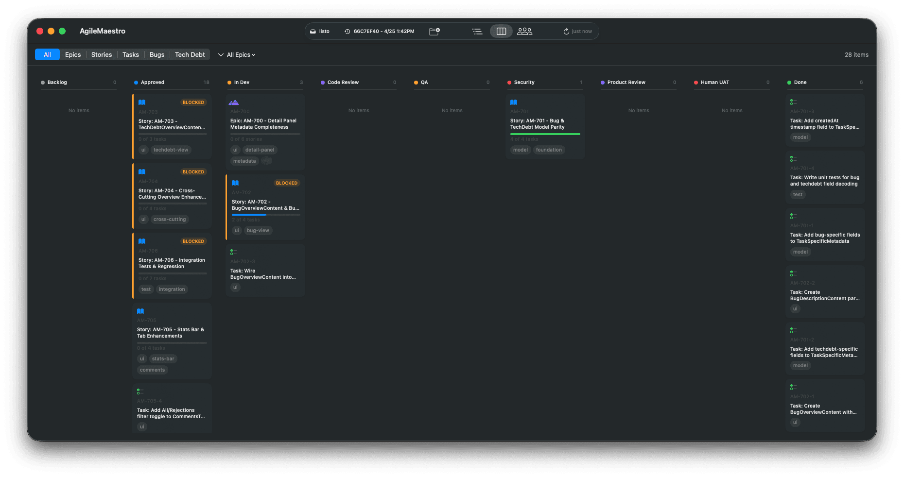Open the team people view icon
The height and width of the screenshot is (477, 904).
[525, 31]
